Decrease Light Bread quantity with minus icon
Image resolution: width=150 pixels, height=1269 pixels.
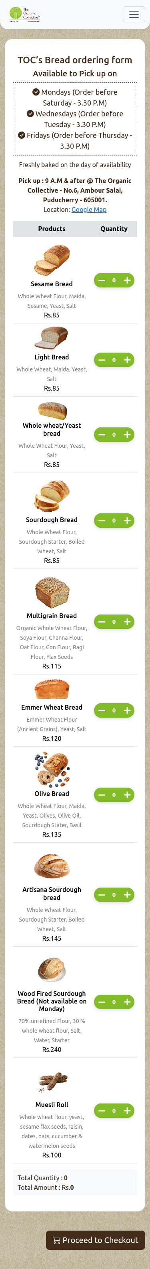coord(102,360)
